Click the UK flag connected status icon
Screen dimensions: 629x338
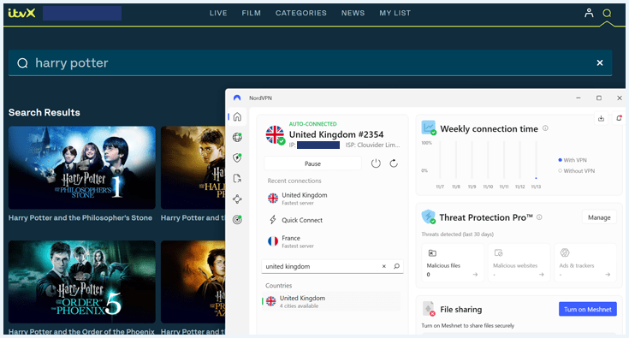[276, 135]
